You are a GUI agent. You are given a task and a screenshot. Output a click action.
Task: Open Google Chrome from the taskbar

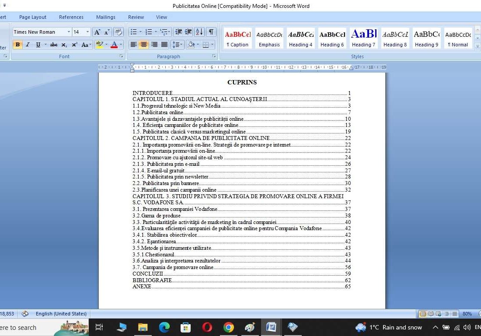(228, 327)
